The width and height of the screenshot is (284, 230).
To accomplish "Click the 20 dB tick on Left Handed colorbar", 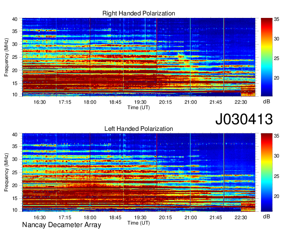I will pos(276,196).
